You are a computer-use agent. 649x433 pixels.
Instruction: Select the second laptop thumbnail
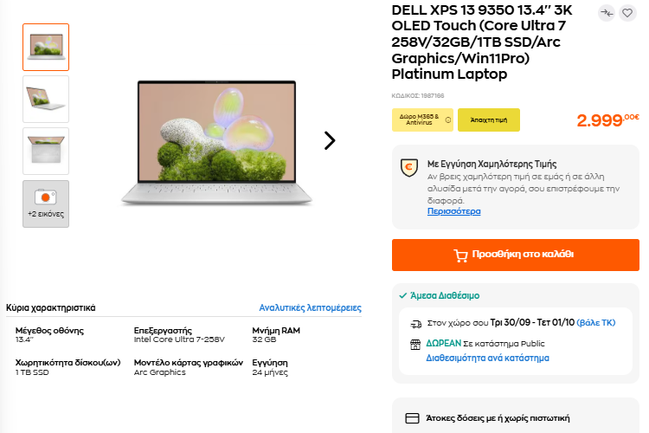pos(46,99)
